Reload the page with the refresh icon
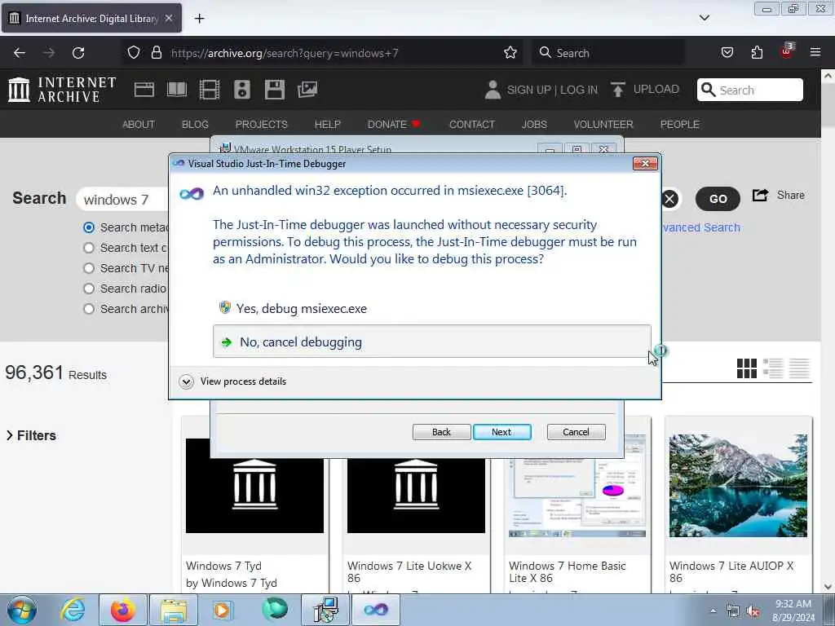 (78, 53)
